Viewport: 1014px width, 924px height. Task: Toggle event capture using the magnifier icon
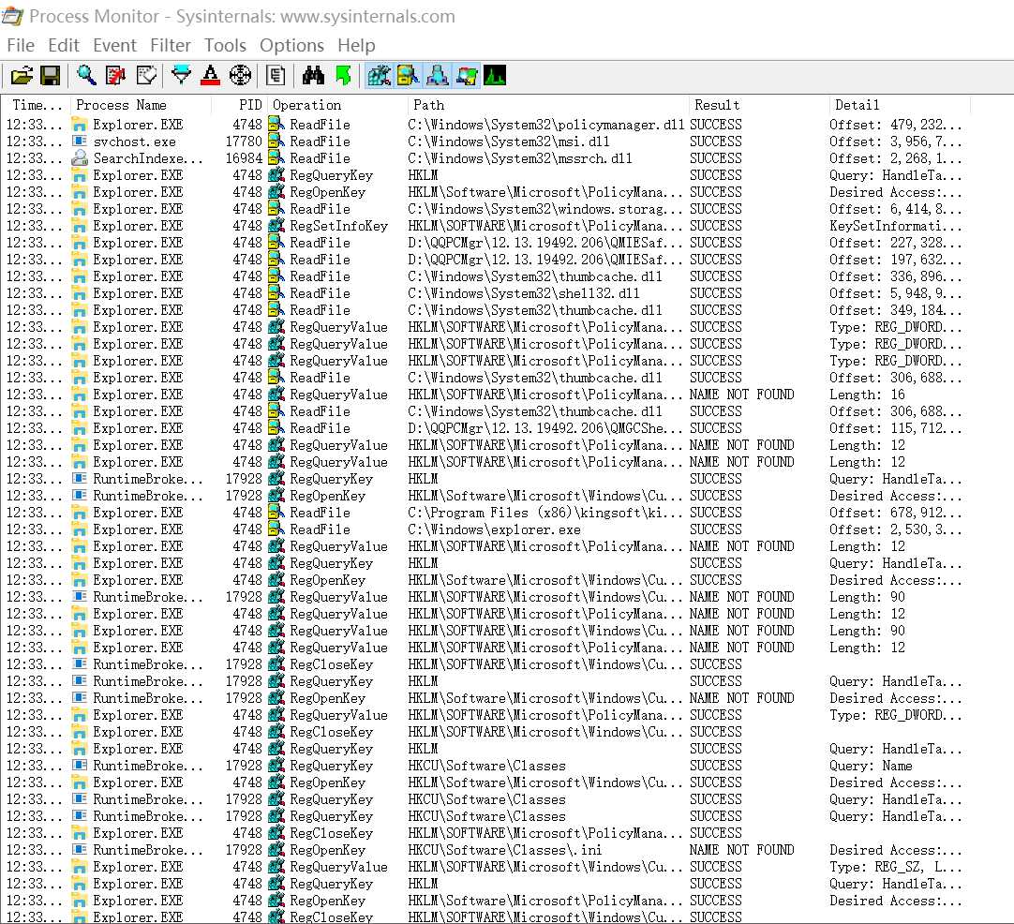click(x=86, y=76)
